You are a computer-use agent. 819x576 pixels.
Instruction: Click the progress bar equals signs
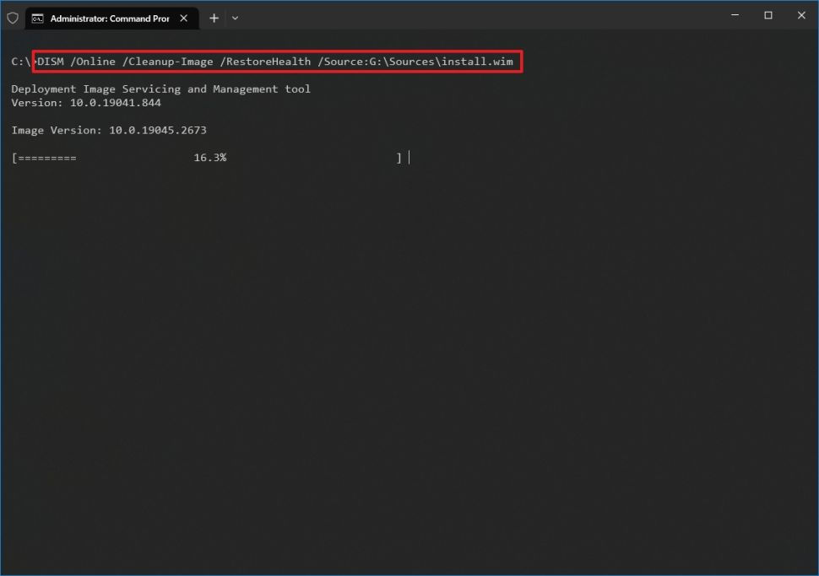pos(47,158)
